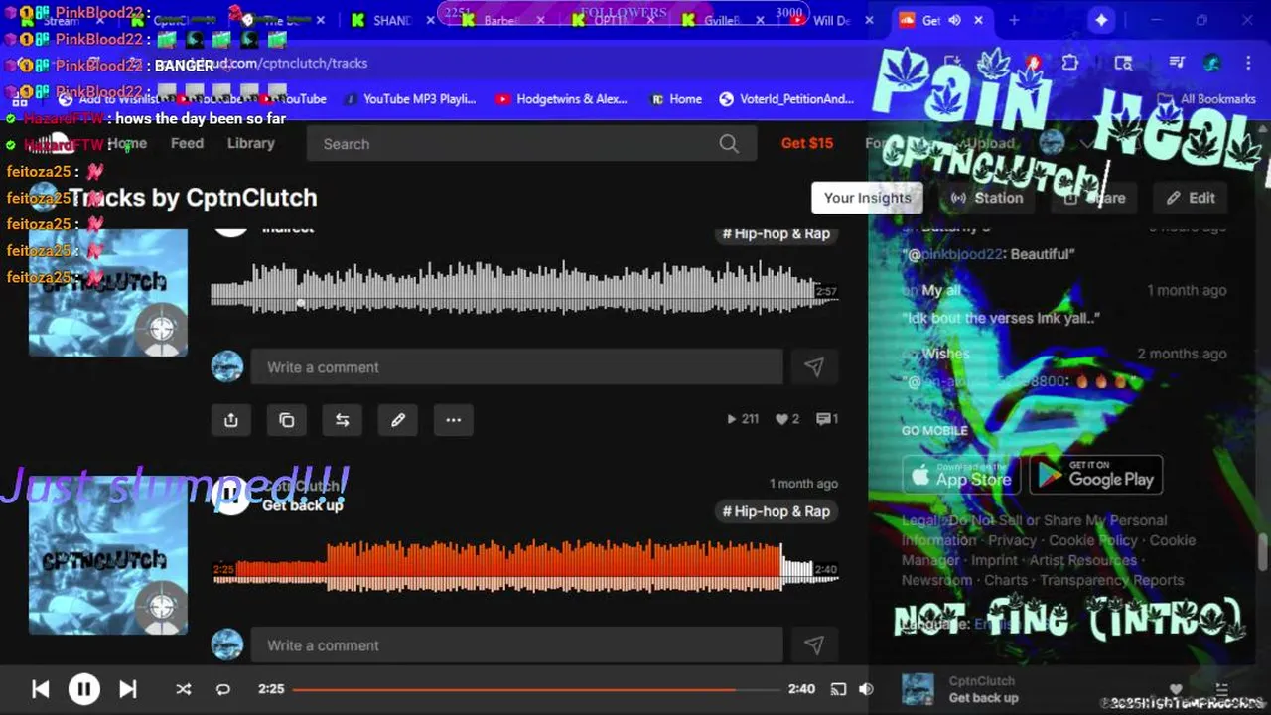Screen dimensions: 1271x715
Task: Open first track's Hip-hop & Rap tag
Action: (x=777, y=233)
